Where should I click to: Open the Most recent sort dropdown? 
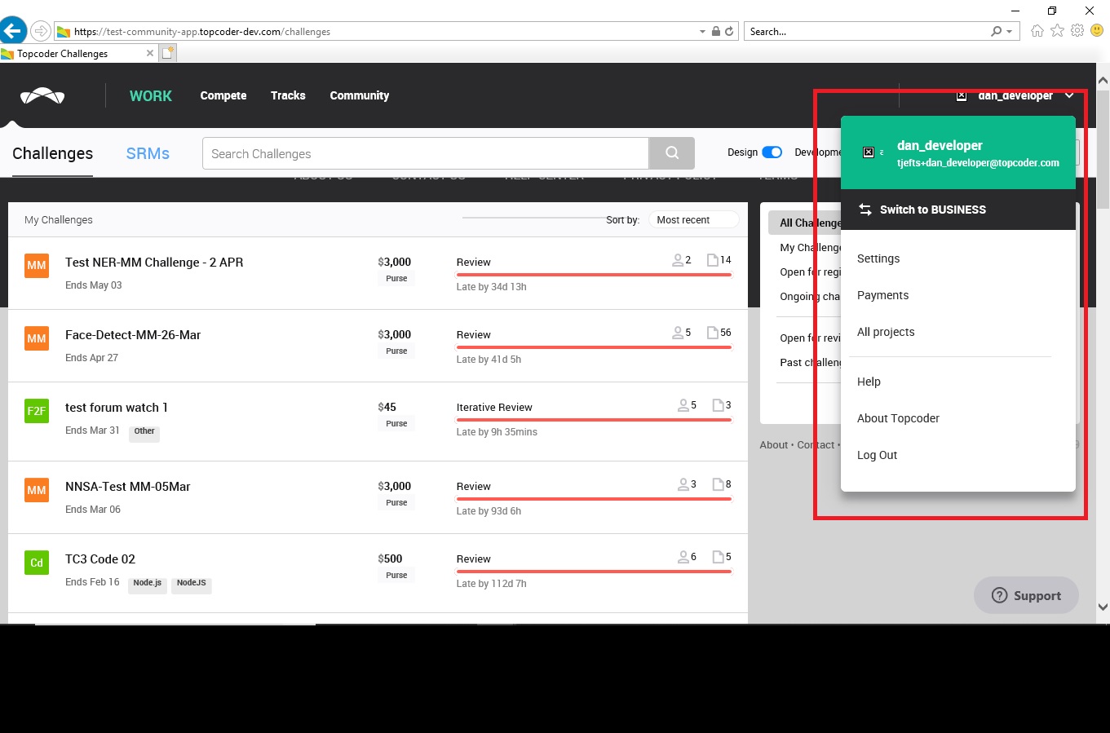693,220
